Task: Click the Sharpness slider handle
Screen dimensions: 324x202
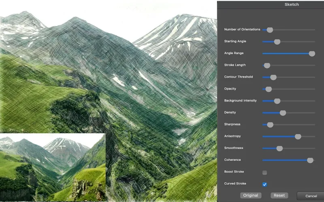Action: pyautogui.click(x=270, y=125)
